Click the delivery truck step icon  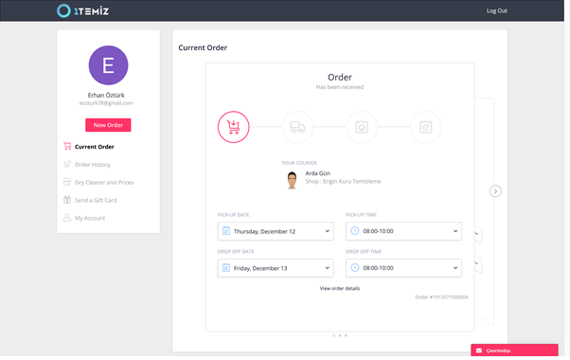[x=297, y=127]
